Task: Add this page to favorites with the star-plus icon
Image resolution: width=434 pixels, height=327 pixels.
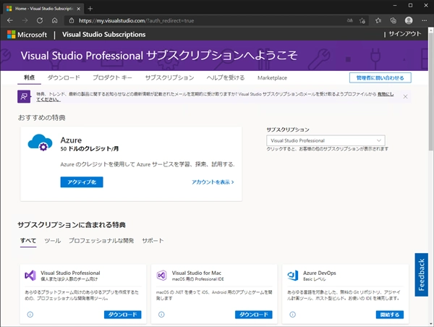Action: click(362, 20)
